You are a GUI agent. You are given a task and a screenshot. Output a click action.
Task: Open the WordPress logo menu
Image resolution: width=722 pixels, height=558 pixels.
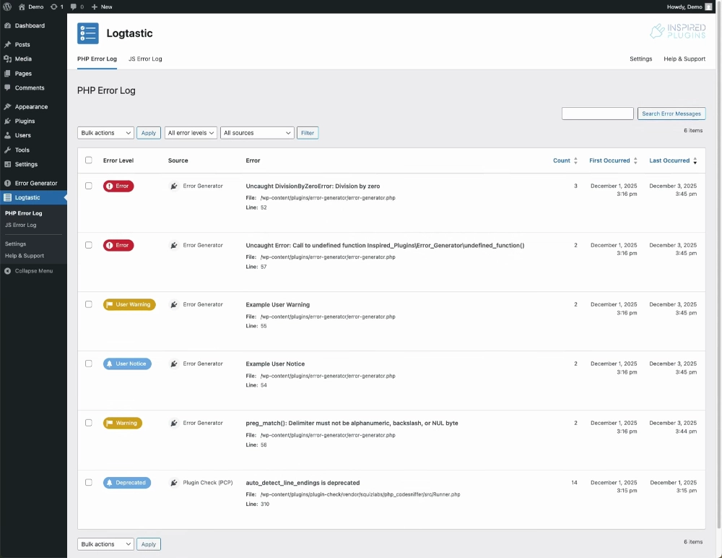point(7,7)
